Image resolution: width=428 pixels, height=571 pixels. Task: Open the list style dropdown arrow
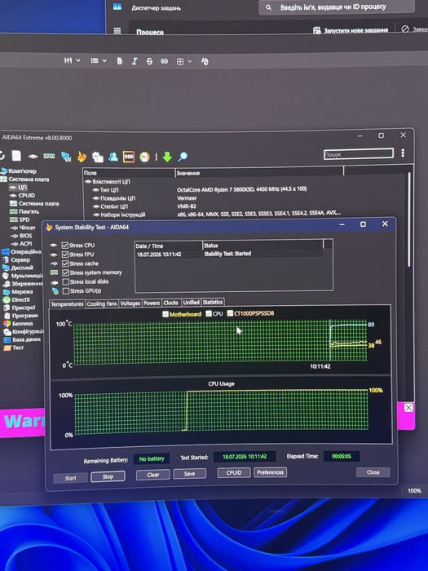[104, 61]
